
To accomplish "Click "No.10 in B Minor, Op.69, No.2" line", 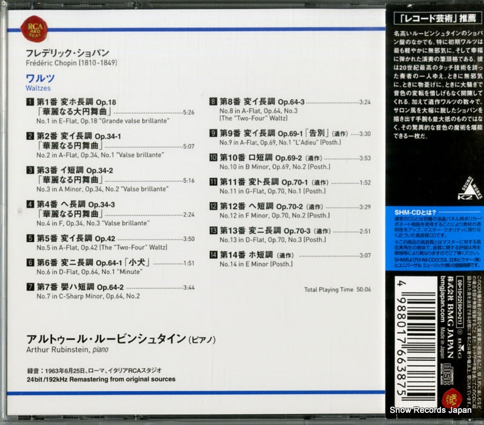I will pos(275,166).
